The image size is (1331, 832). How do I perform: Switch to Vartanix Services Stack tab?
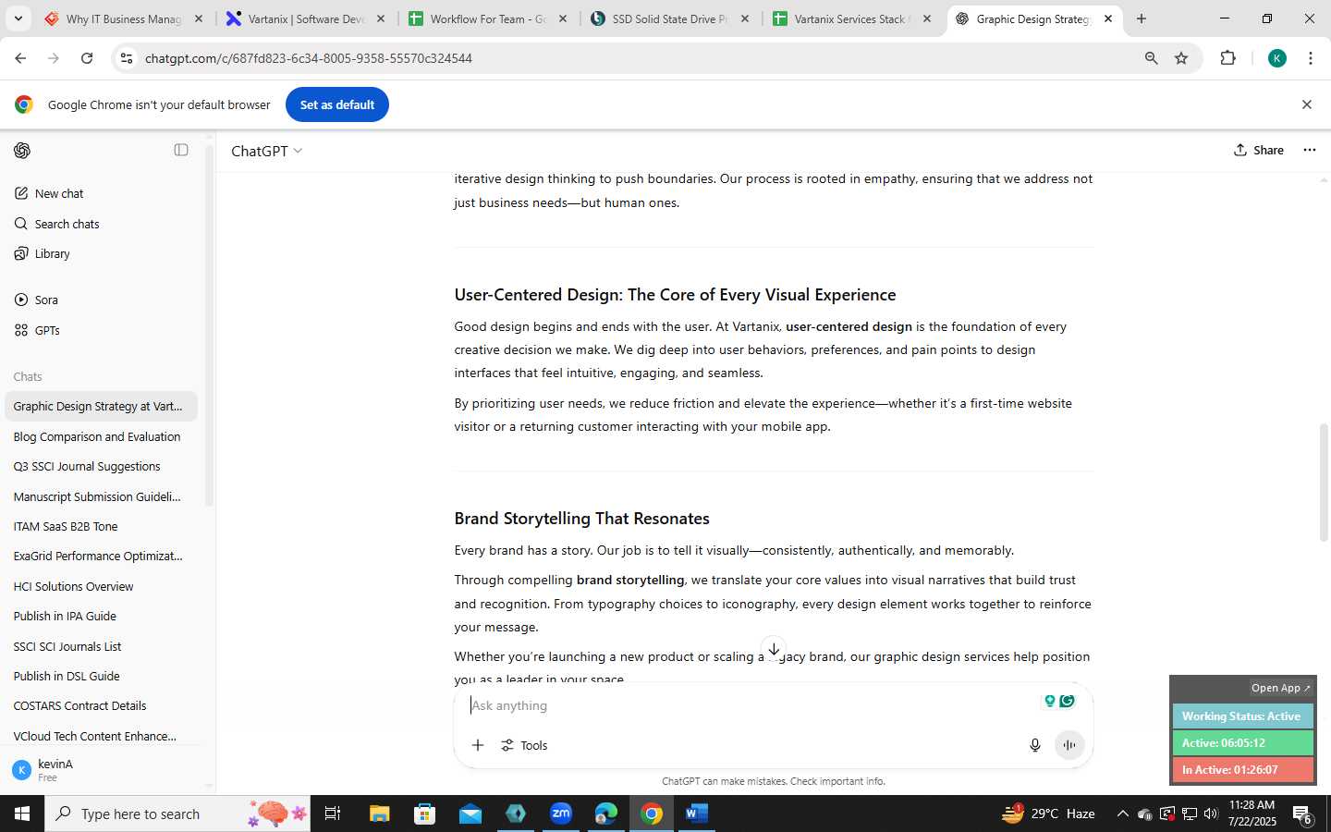850,18
